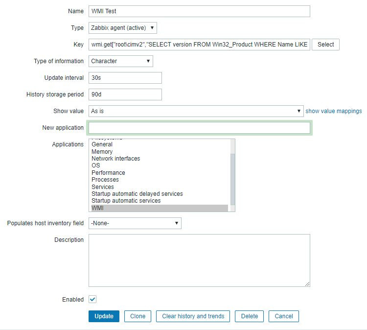Open the Type dropdown
Viewport: 367px width, 330px height.
pos(123,28)
